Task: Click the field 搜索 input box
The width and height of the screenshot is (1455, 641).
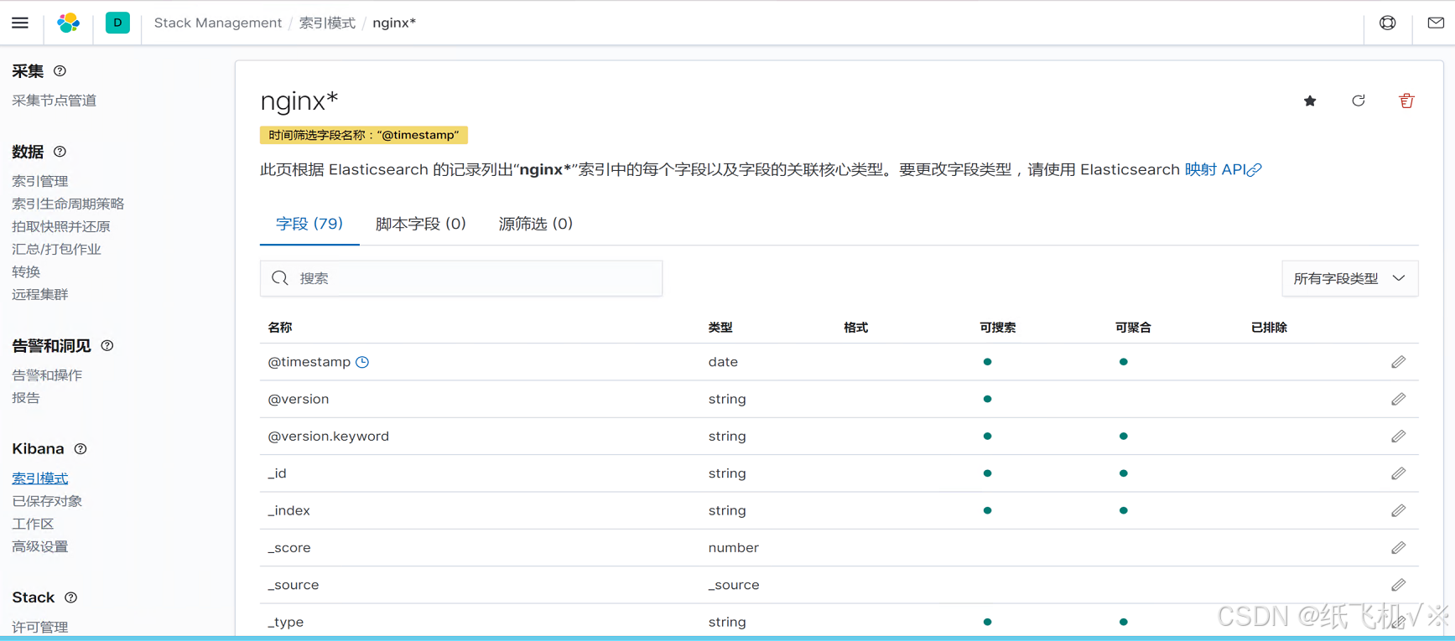Action: tap(461, 278)
